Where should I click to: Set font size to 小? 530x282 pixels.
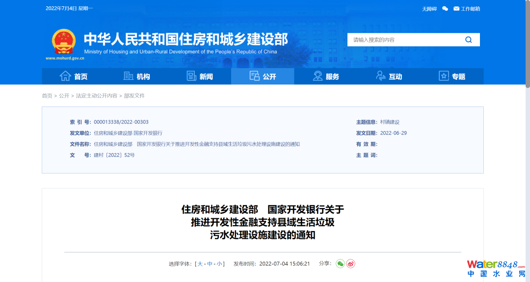(219, 264)
